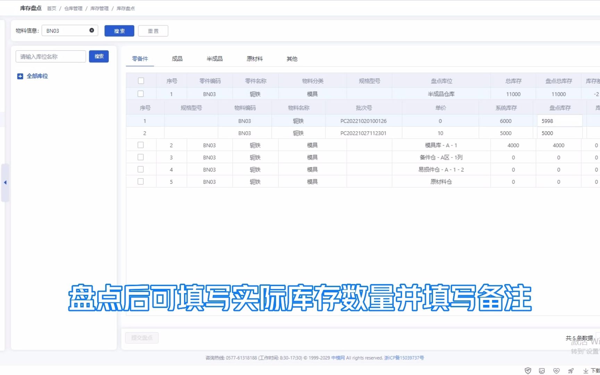This screenshot has width=600, height=375.
Task: Click the 批次号 sub-table header
Action: click(364, 108)
